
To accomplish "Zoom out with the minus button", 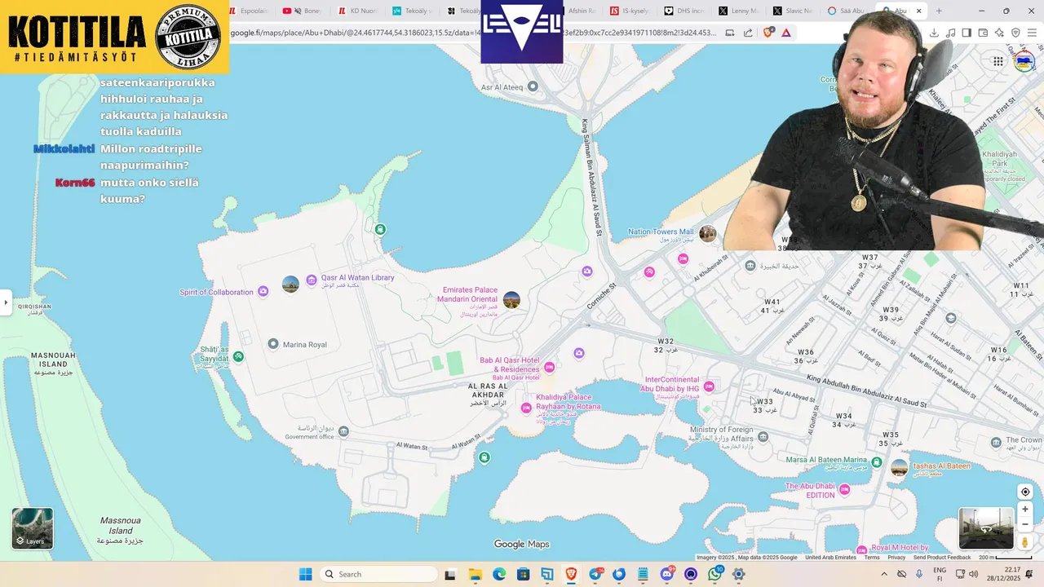I will click(1025, 524).
